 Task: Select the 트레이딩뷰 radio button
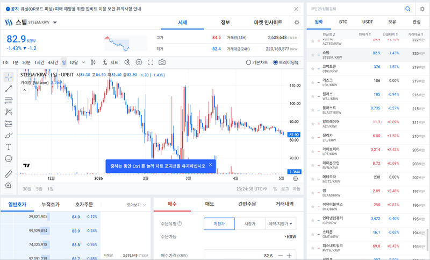coord(275,62)
